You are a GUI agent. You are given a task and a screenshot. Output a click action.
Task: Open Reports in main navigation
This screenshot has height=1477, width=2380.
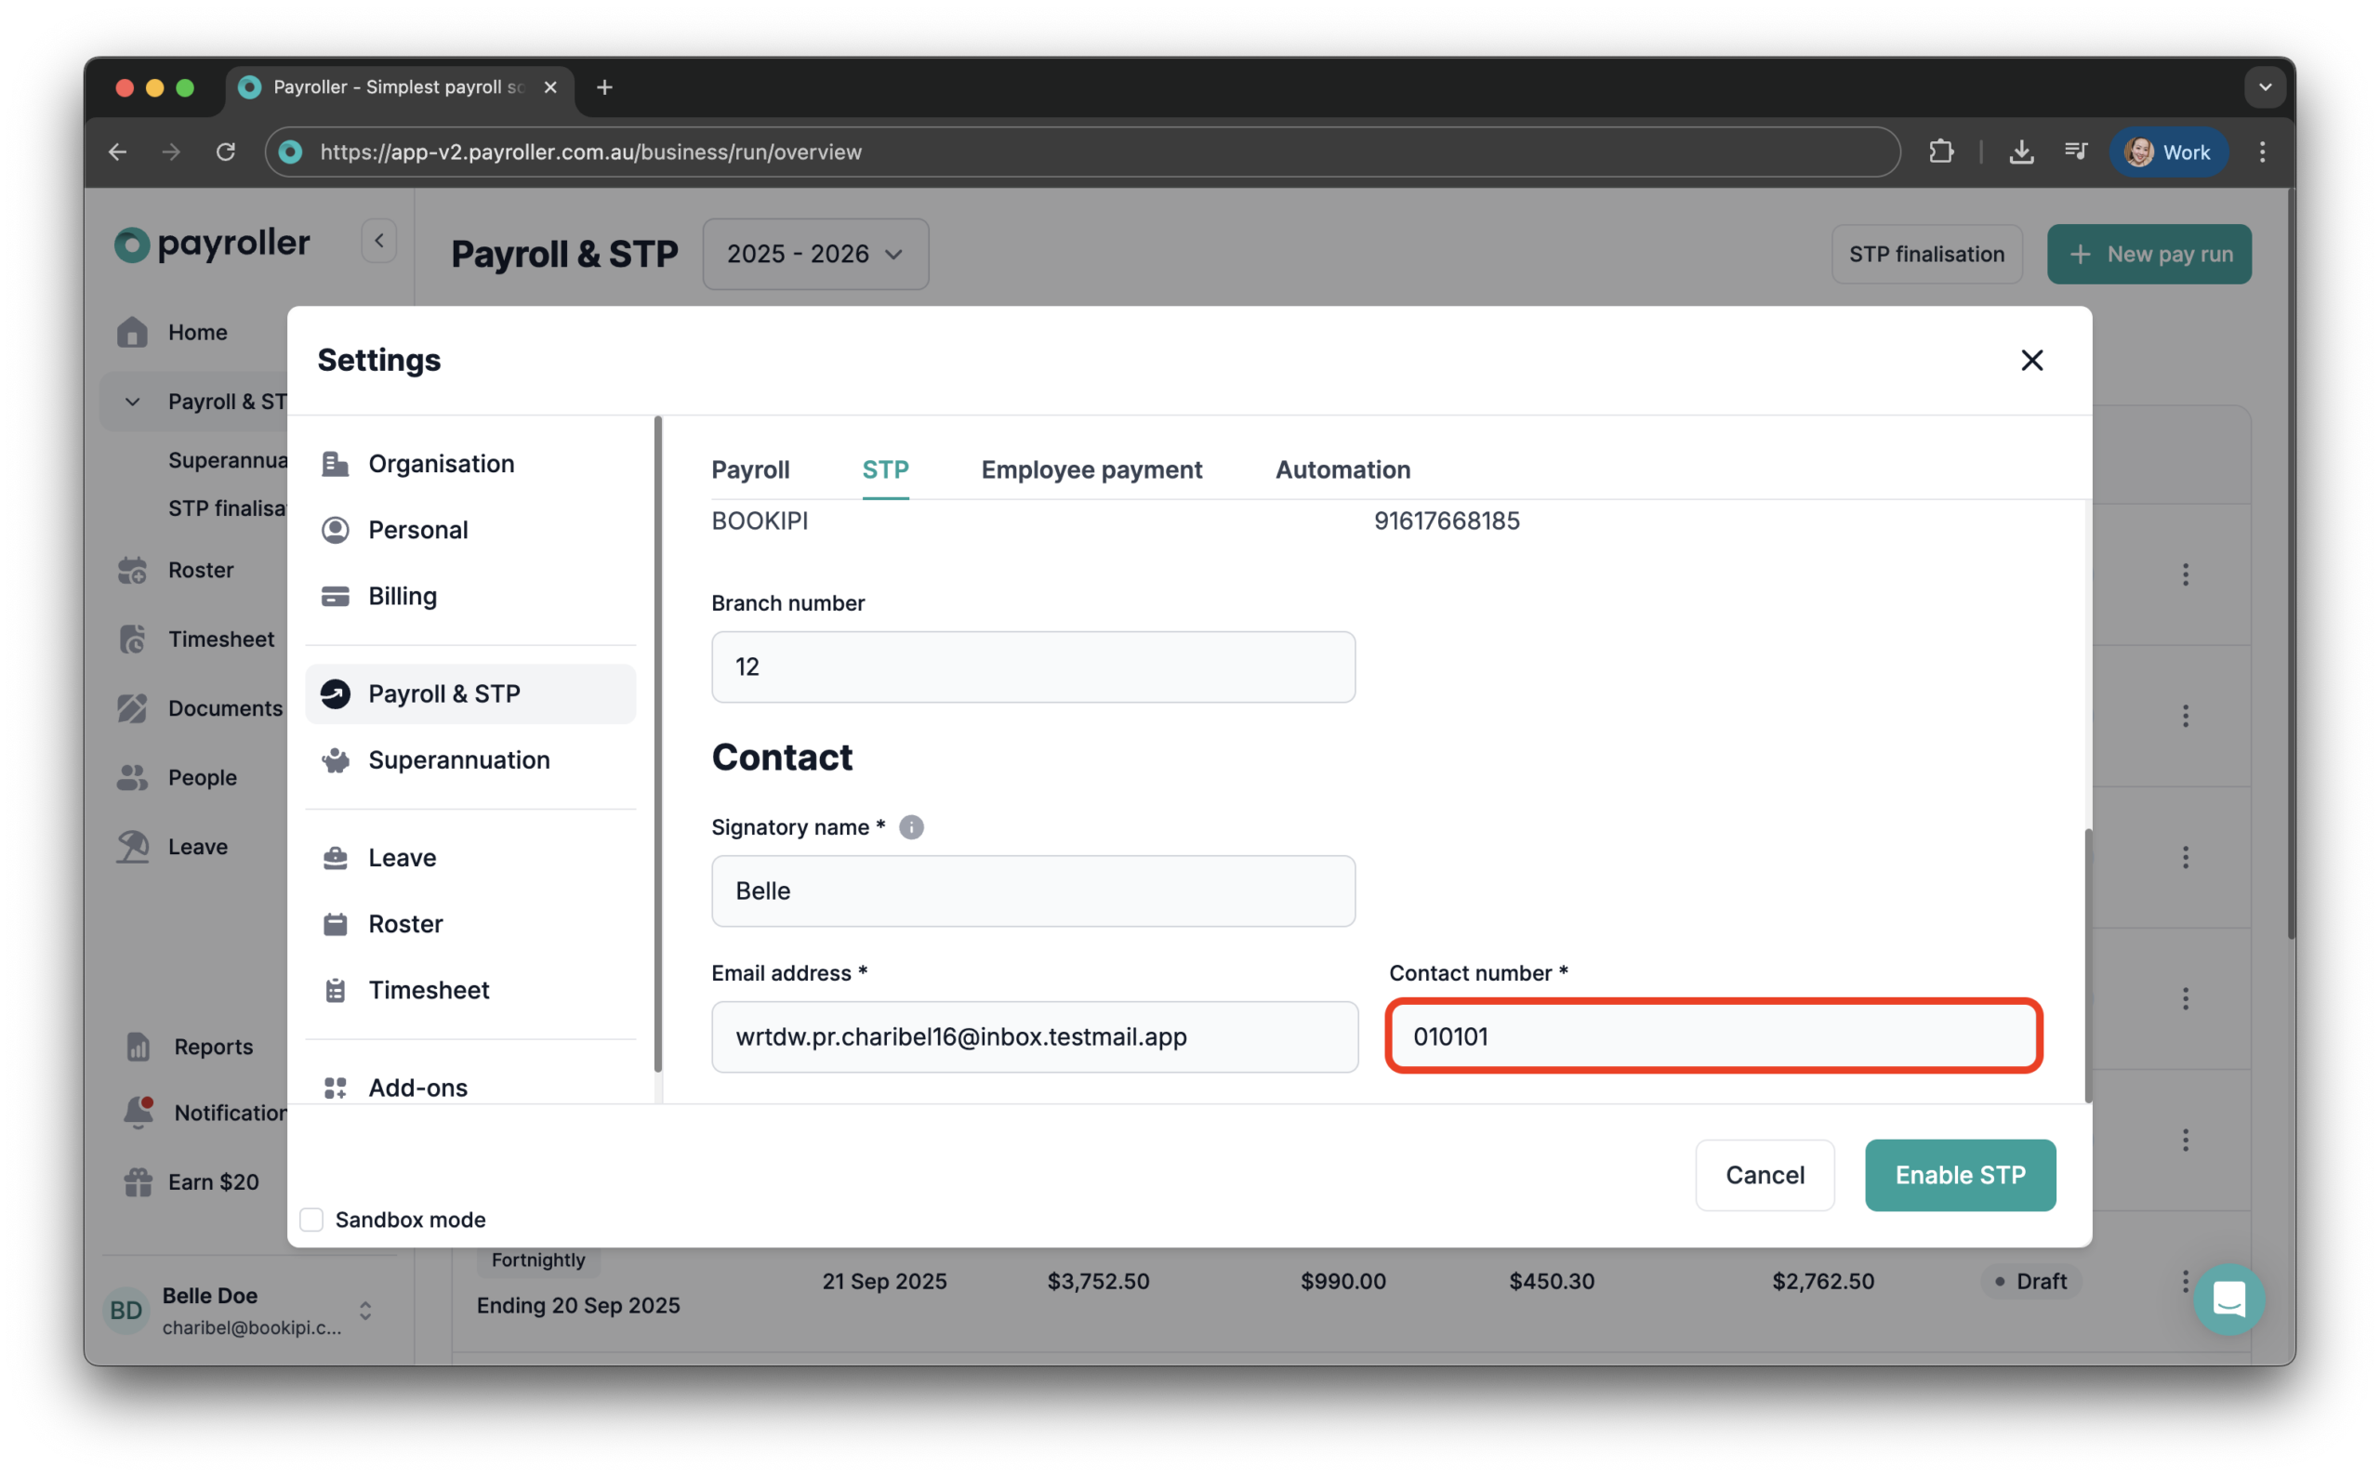tap(213, 1047)
